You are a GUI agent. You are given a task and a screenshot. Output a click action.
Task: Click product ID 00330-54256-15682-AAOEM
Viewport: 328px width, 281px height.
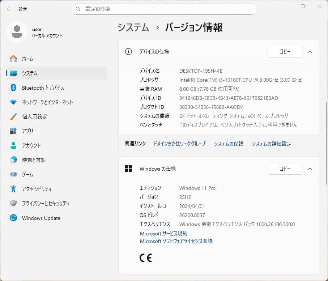click(x=211, y=107)
